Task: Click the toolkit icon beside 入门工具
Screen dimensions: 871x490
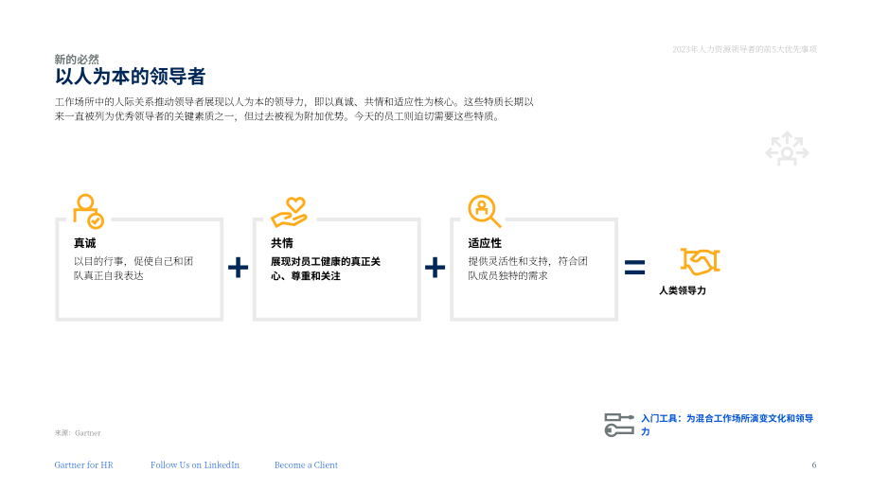Action: coord(619,425)
